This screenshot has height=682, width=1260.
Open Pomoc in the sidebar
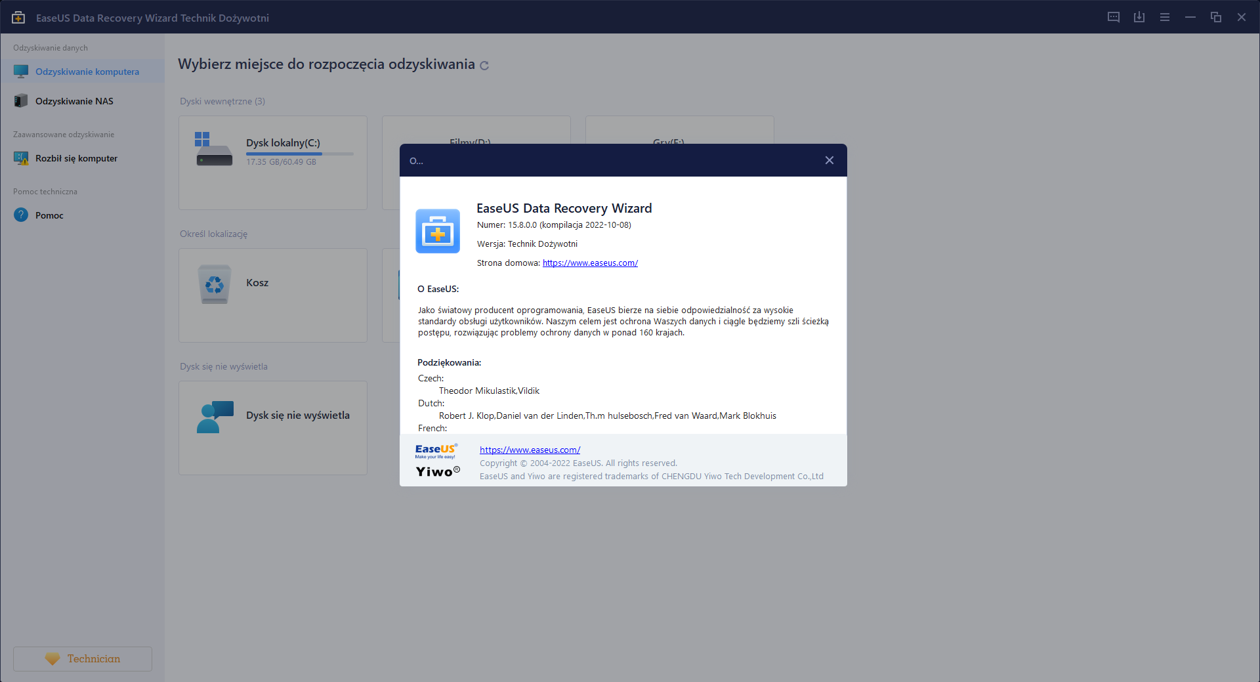coord(82,215)
